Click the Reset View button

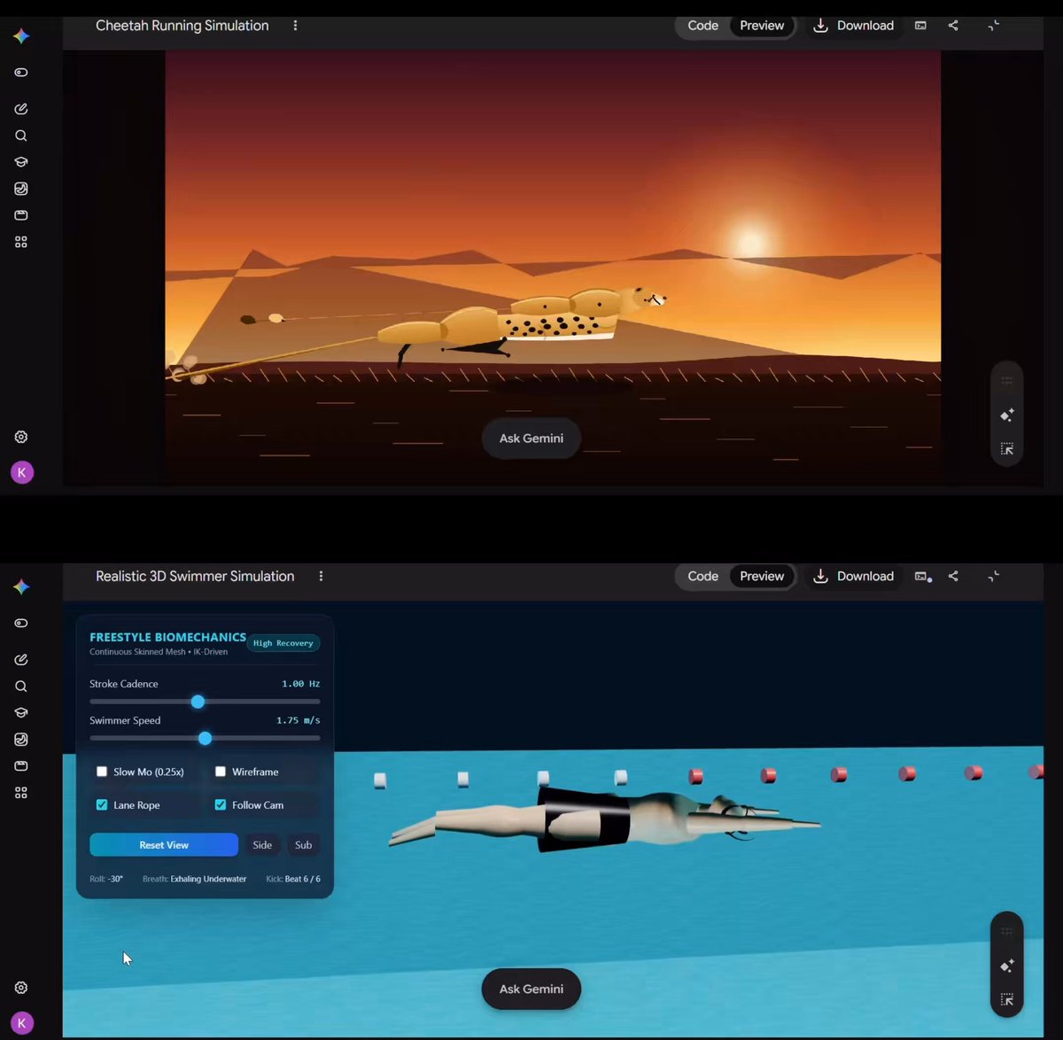[x=164, y=845]
